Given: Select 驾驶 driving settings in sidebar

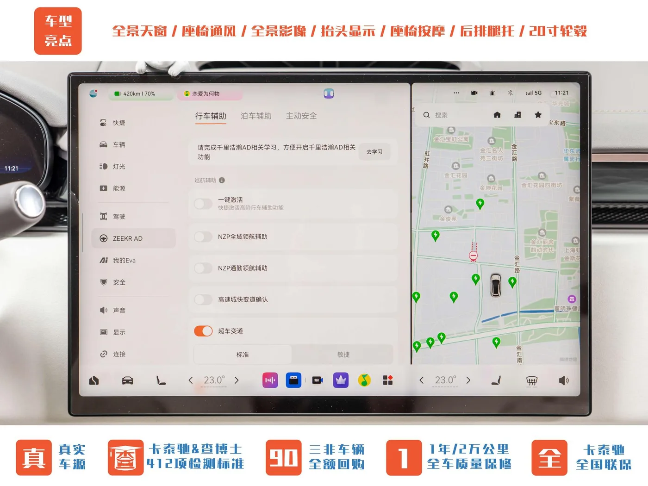Looking at the screenshot, I should point(112,216).
